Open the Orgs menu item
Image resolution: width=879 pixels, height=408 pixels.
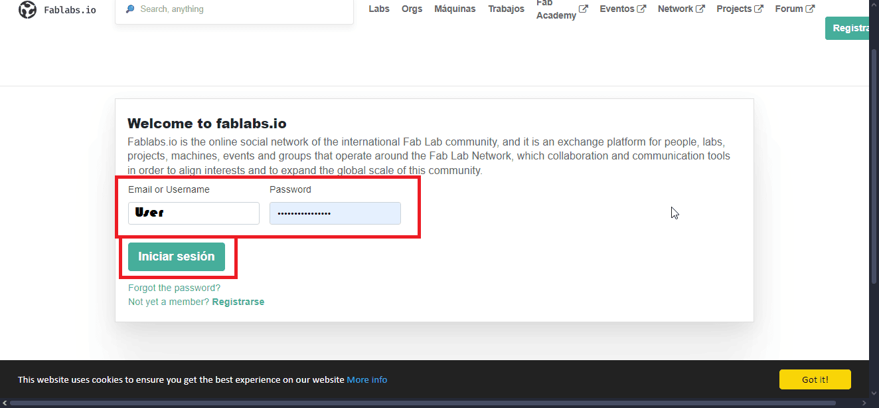tap(412, 9)
